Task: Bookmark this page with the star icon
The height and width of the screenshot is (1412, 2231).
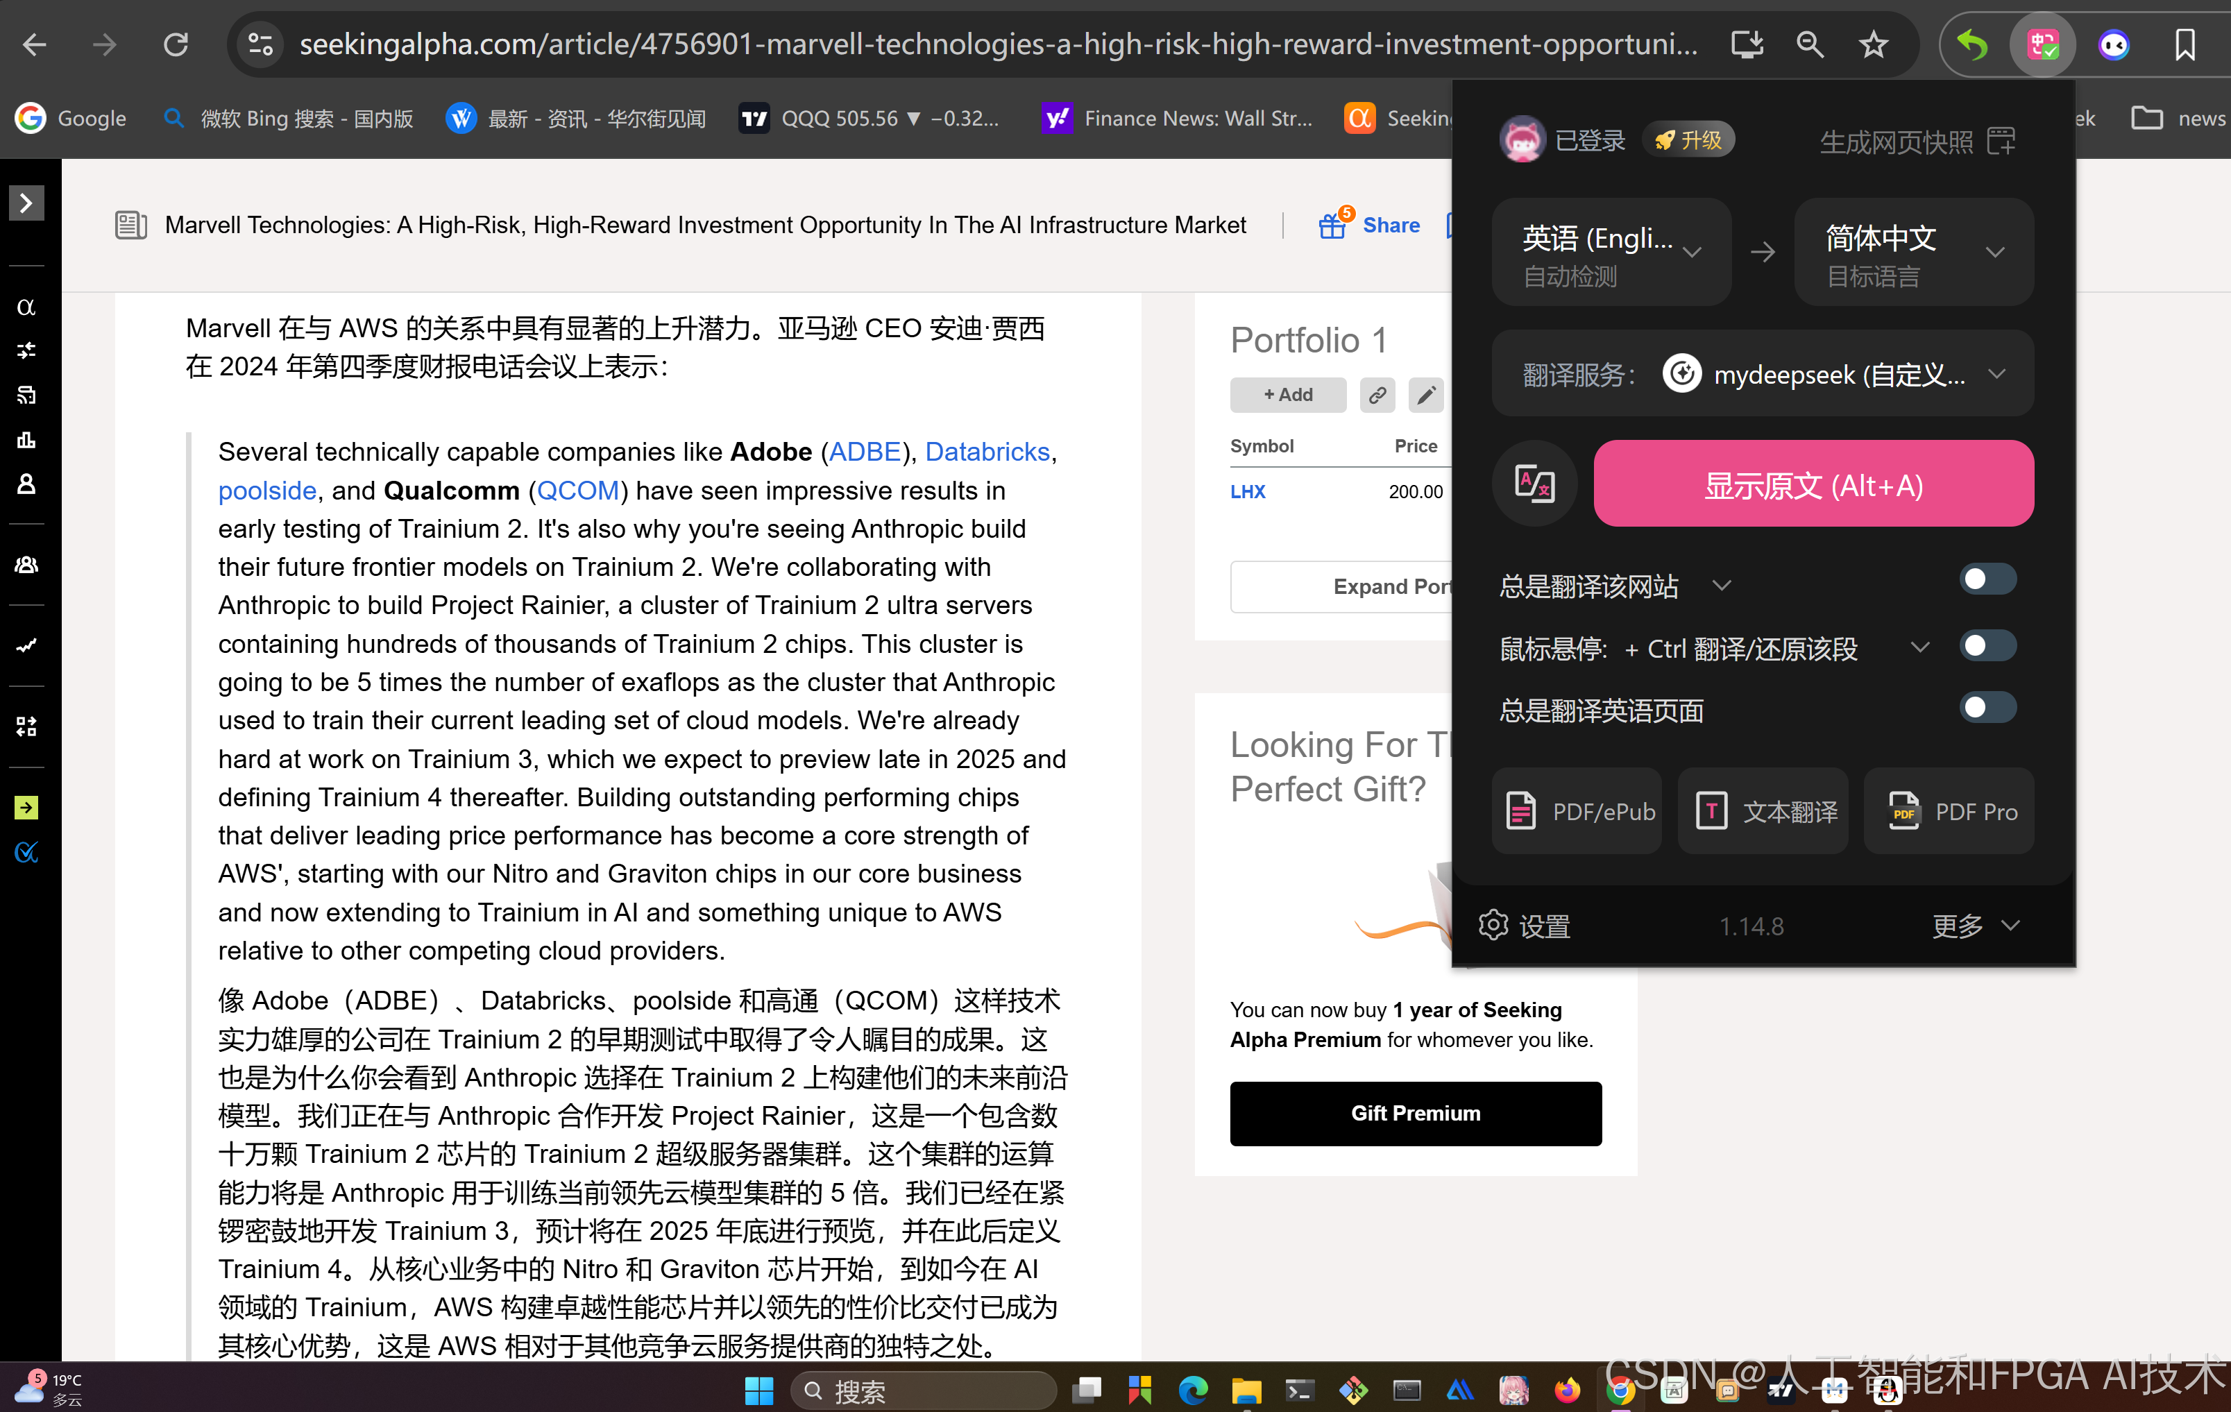Action: [1874, 44]
